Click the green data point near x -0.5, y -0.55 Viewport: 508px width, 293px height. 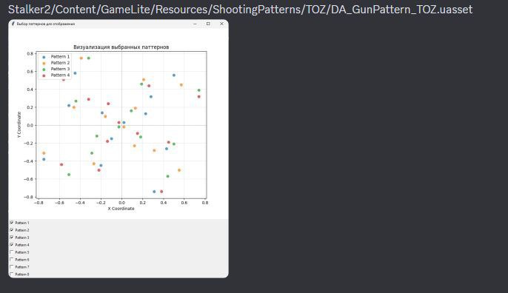pos(69,175)
